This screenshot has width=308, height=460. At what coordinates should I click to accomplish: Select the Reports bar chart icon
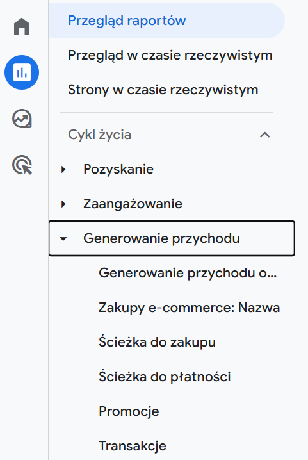point(22,72)
